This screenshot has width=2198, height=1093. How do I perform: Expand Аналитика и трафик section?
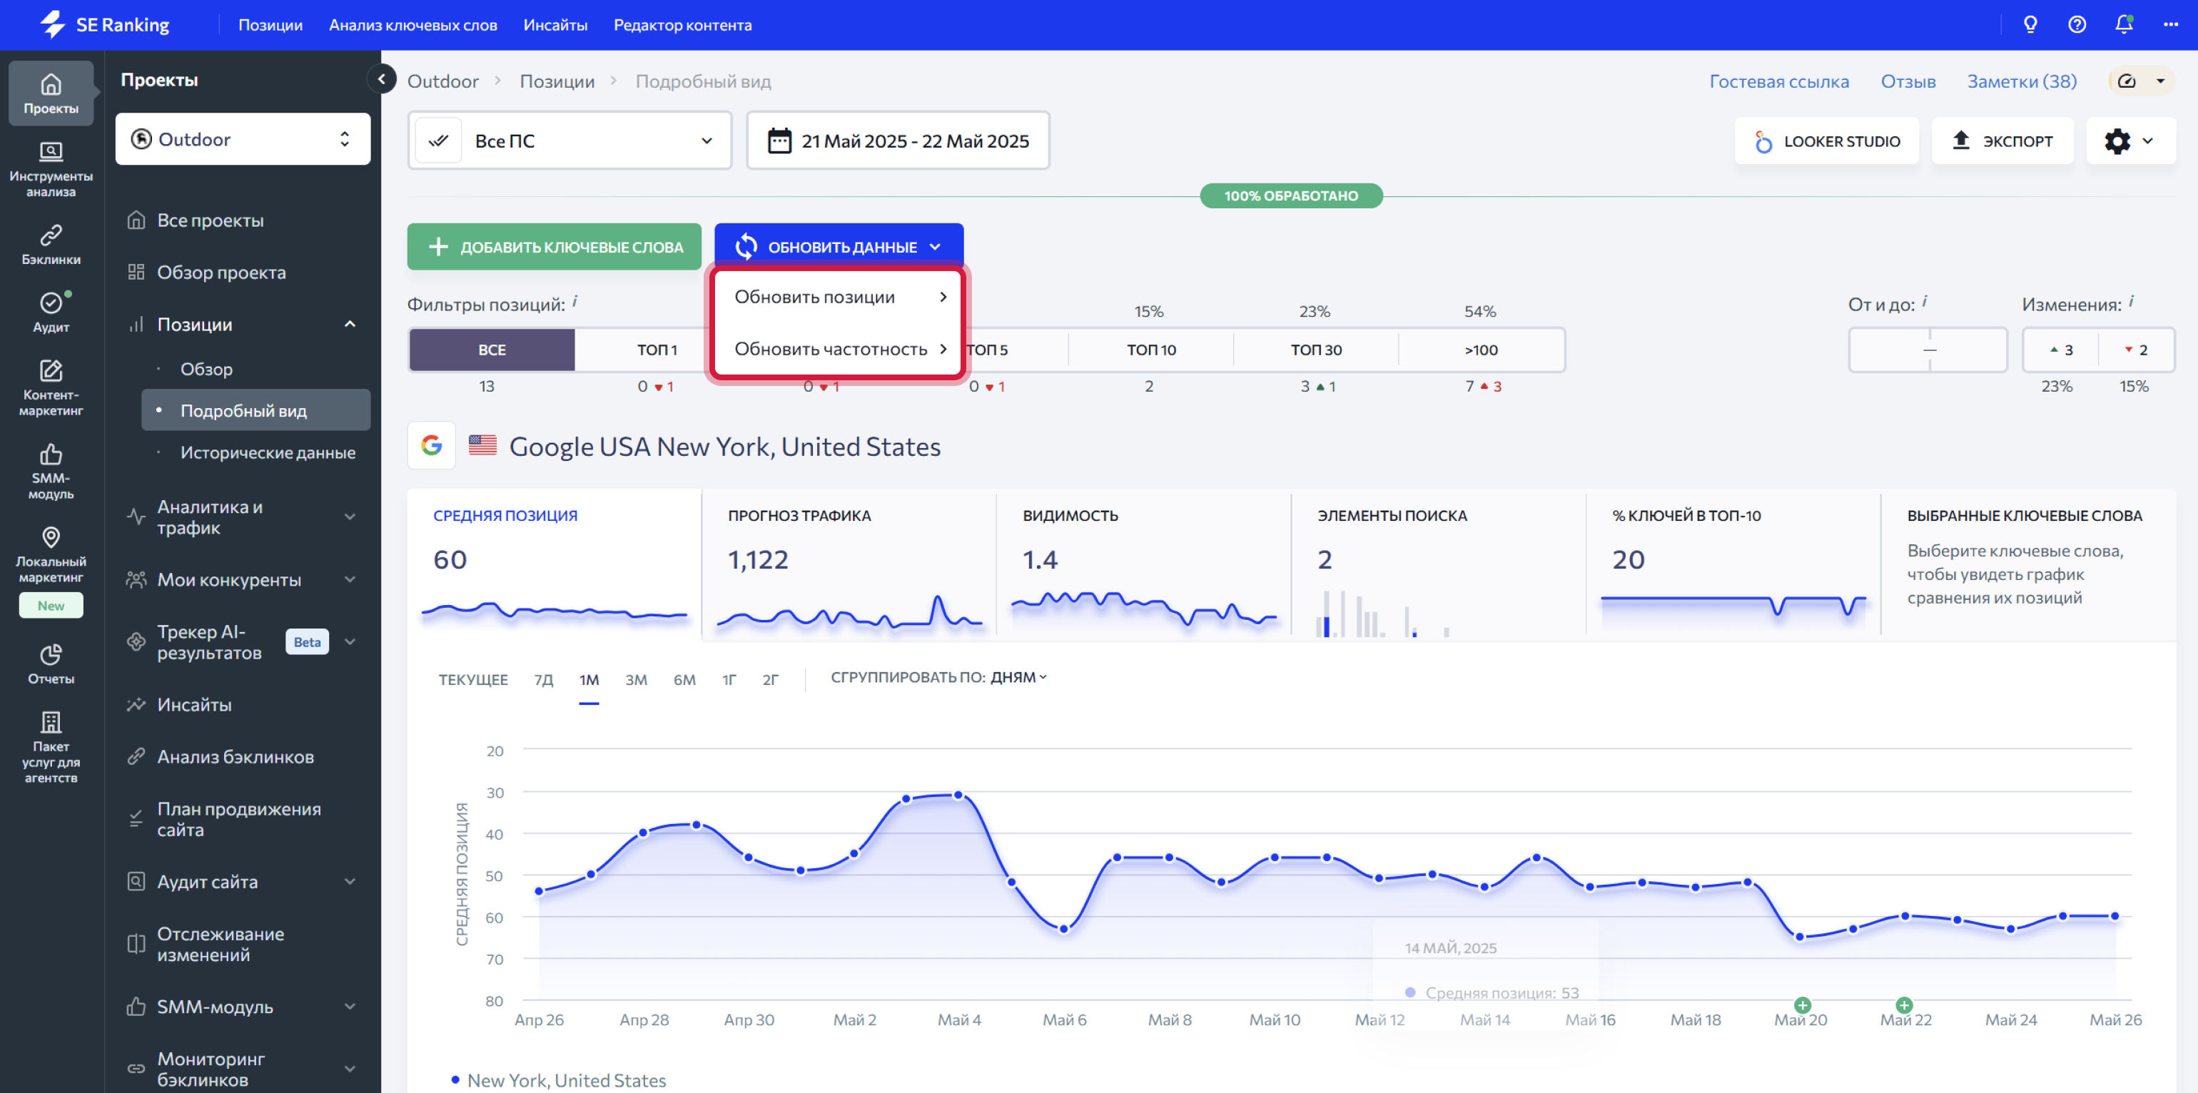click(350, 517)
